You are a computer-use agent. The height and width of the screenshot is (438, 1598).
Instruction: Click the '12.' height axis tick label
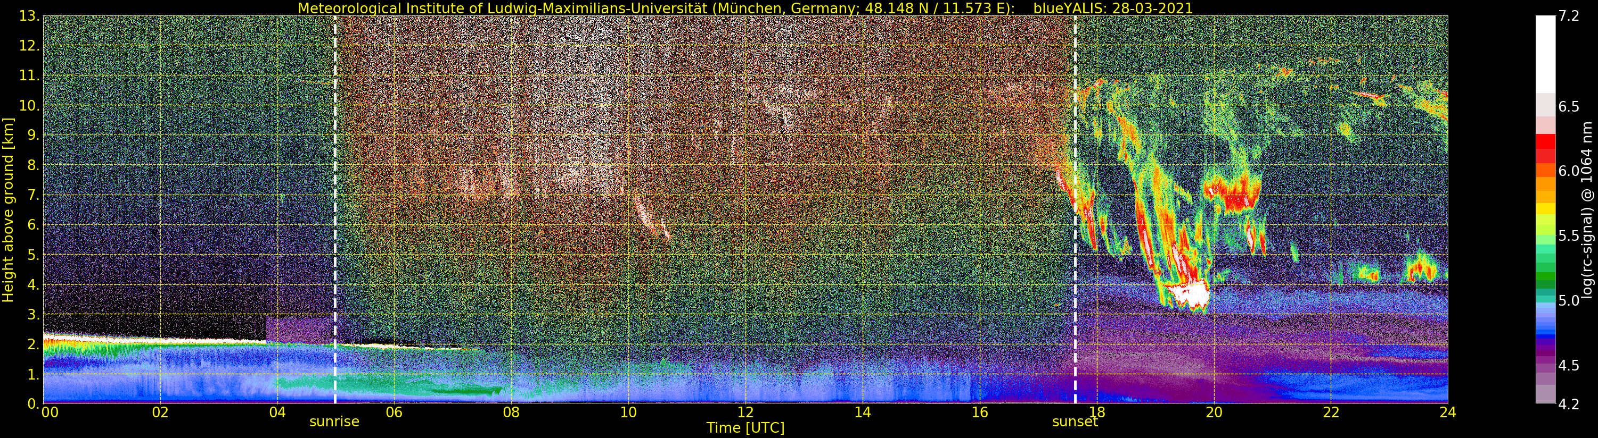pos(30,46)
